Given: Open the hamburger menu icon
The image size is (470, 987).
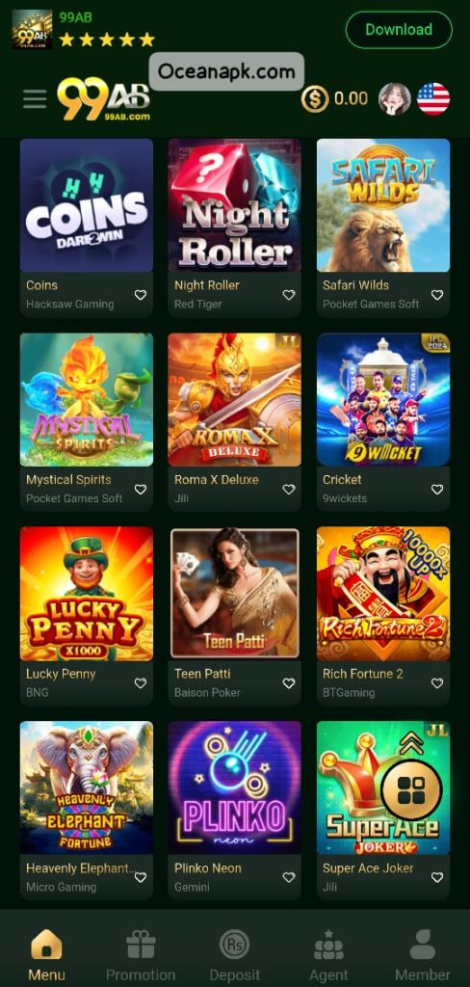Looking at the screenshot, I should [35, 99].
